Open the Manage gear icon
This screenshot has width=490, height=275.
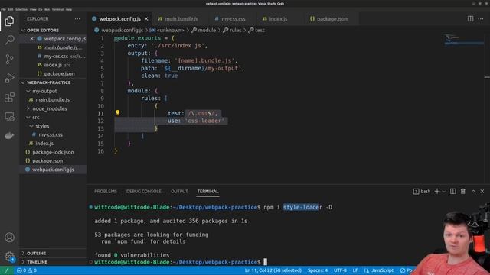coord(9,257)
